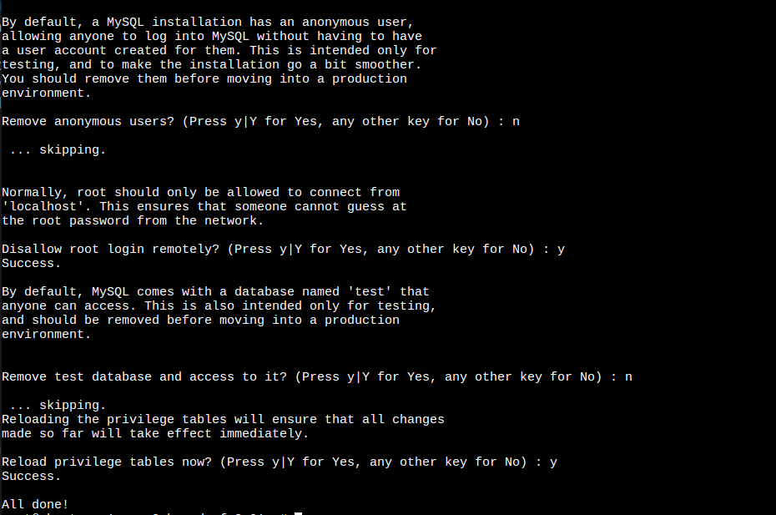Click the 'y' answer after 'Reload privilege tables'
This screenshot has height=515, width=776.
[x=553, y=462]
